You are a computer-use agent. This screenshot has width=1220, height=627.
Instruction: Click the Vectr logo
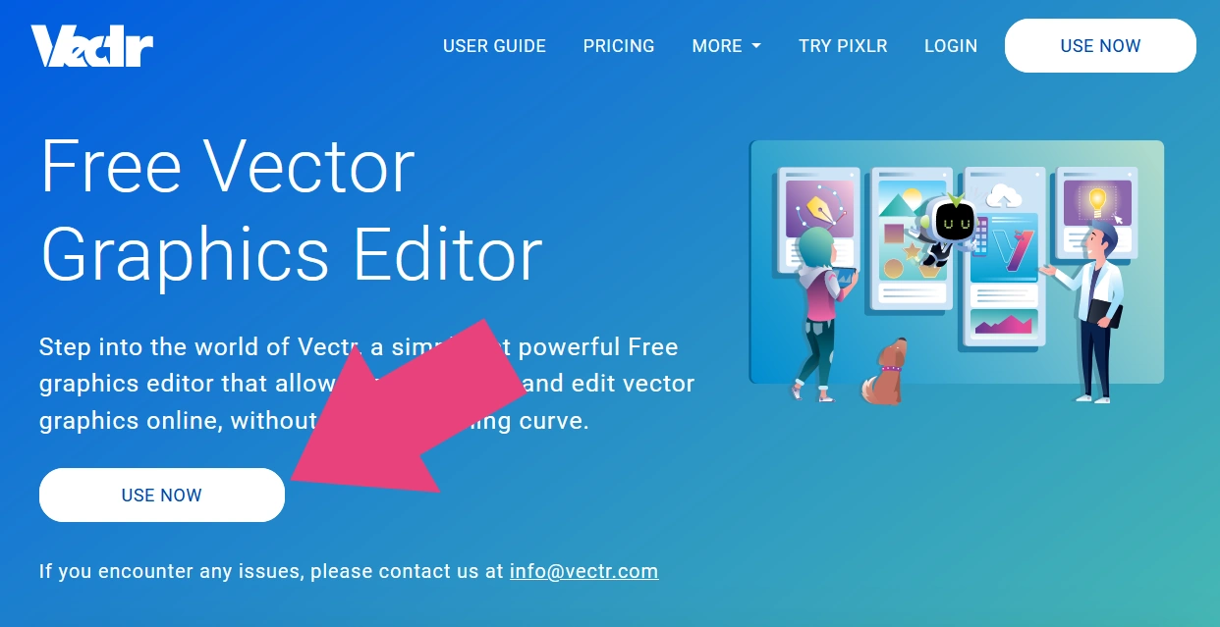pos(92,46)
